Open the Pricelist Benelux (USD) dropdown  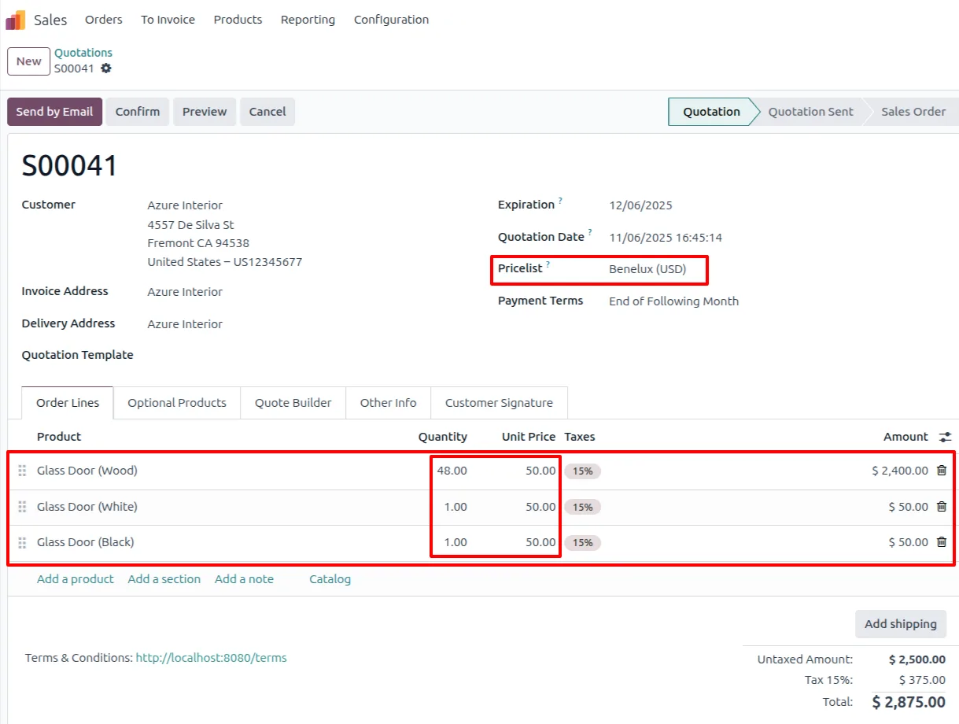(647, 269)
